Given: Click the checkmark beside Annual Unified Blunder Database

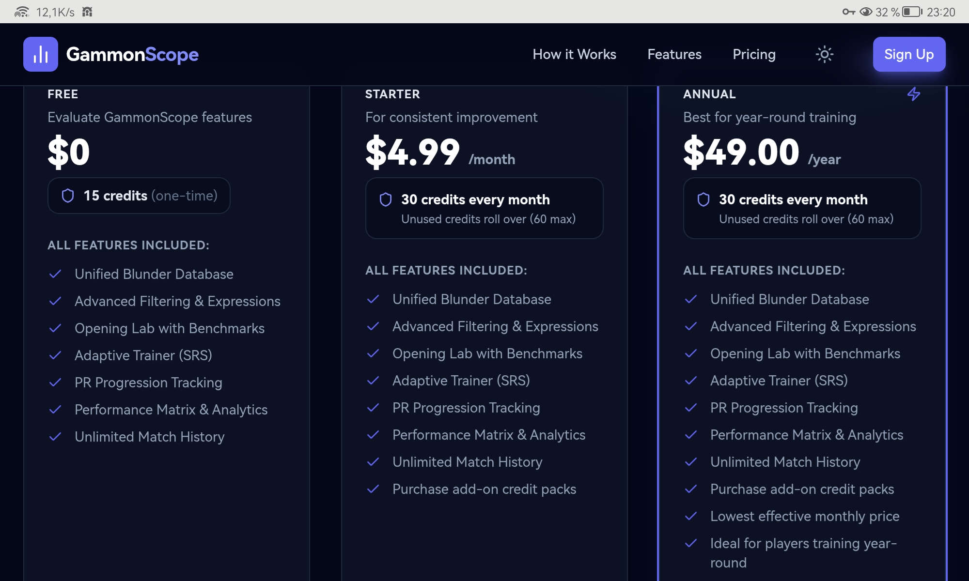Looking at the screenshot, I should pyautogui.click(x=691, y=299).
